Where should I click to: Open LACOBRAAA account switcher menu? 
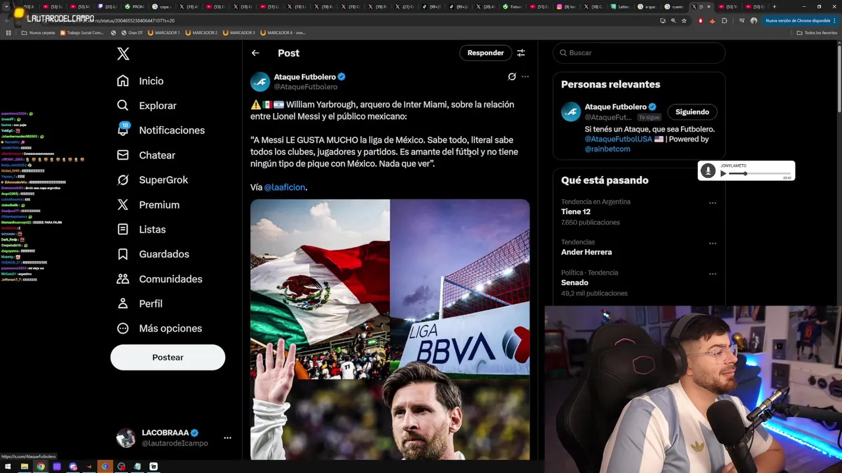tap(174, 438)
